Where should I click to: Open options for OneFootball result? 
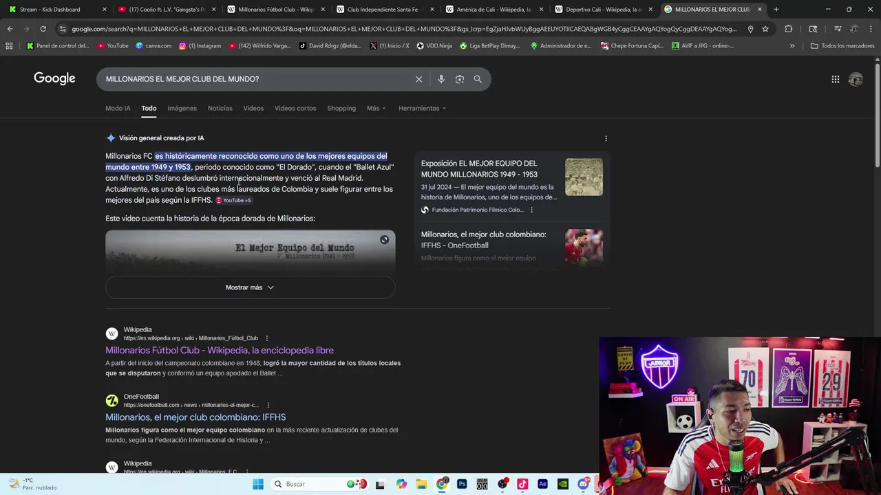click(x=268, y=405)
